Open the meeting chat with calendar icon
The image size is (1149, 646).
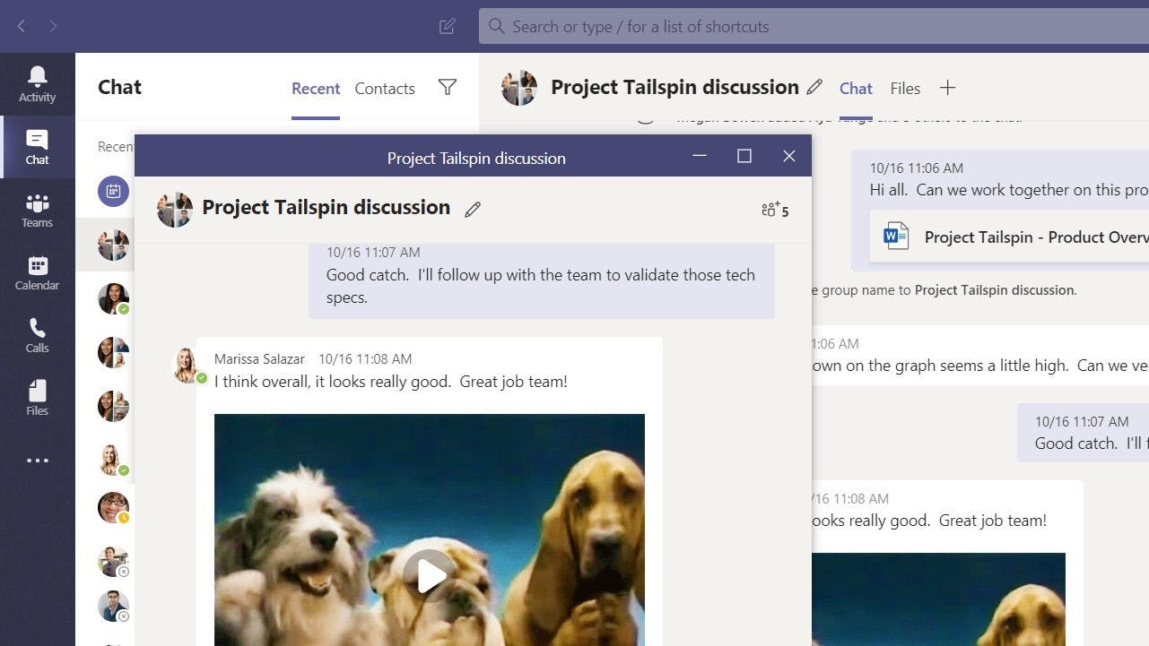114,191
